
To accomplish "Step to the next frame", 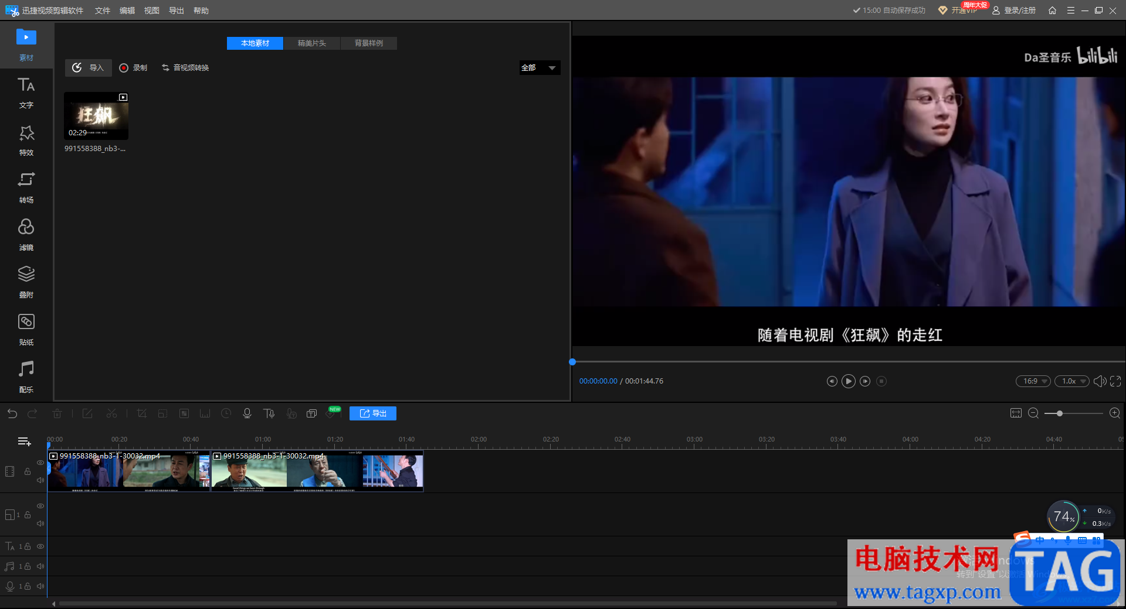I will [865, 381].
